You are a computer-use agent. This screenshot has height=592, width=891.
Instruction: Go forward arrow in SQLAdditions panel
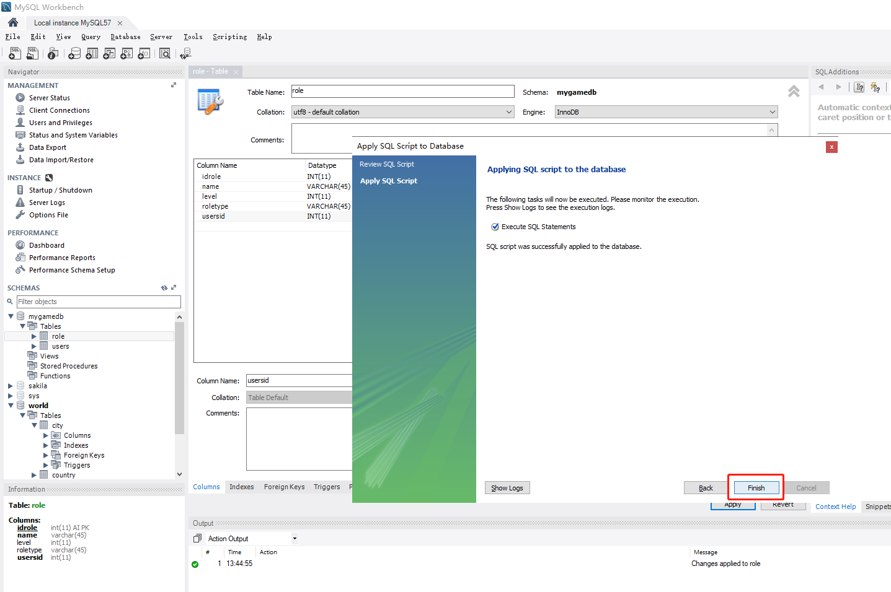pyautogui.click(x=839, y=87)
